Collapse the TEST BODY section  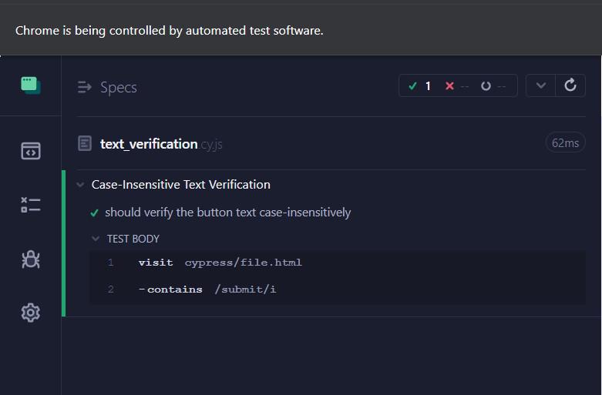(96, 239)
